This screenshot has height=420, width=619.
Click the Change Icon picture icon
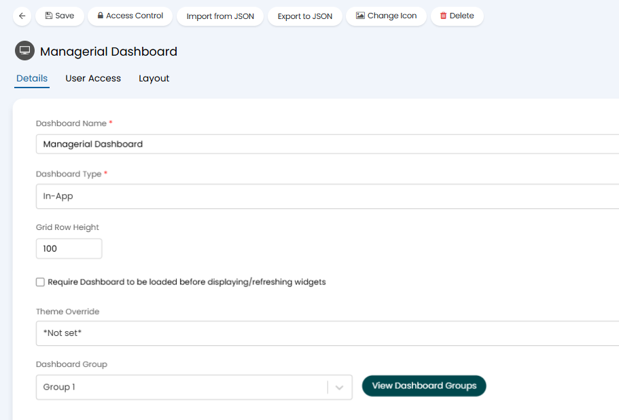(x=360, y=16)
